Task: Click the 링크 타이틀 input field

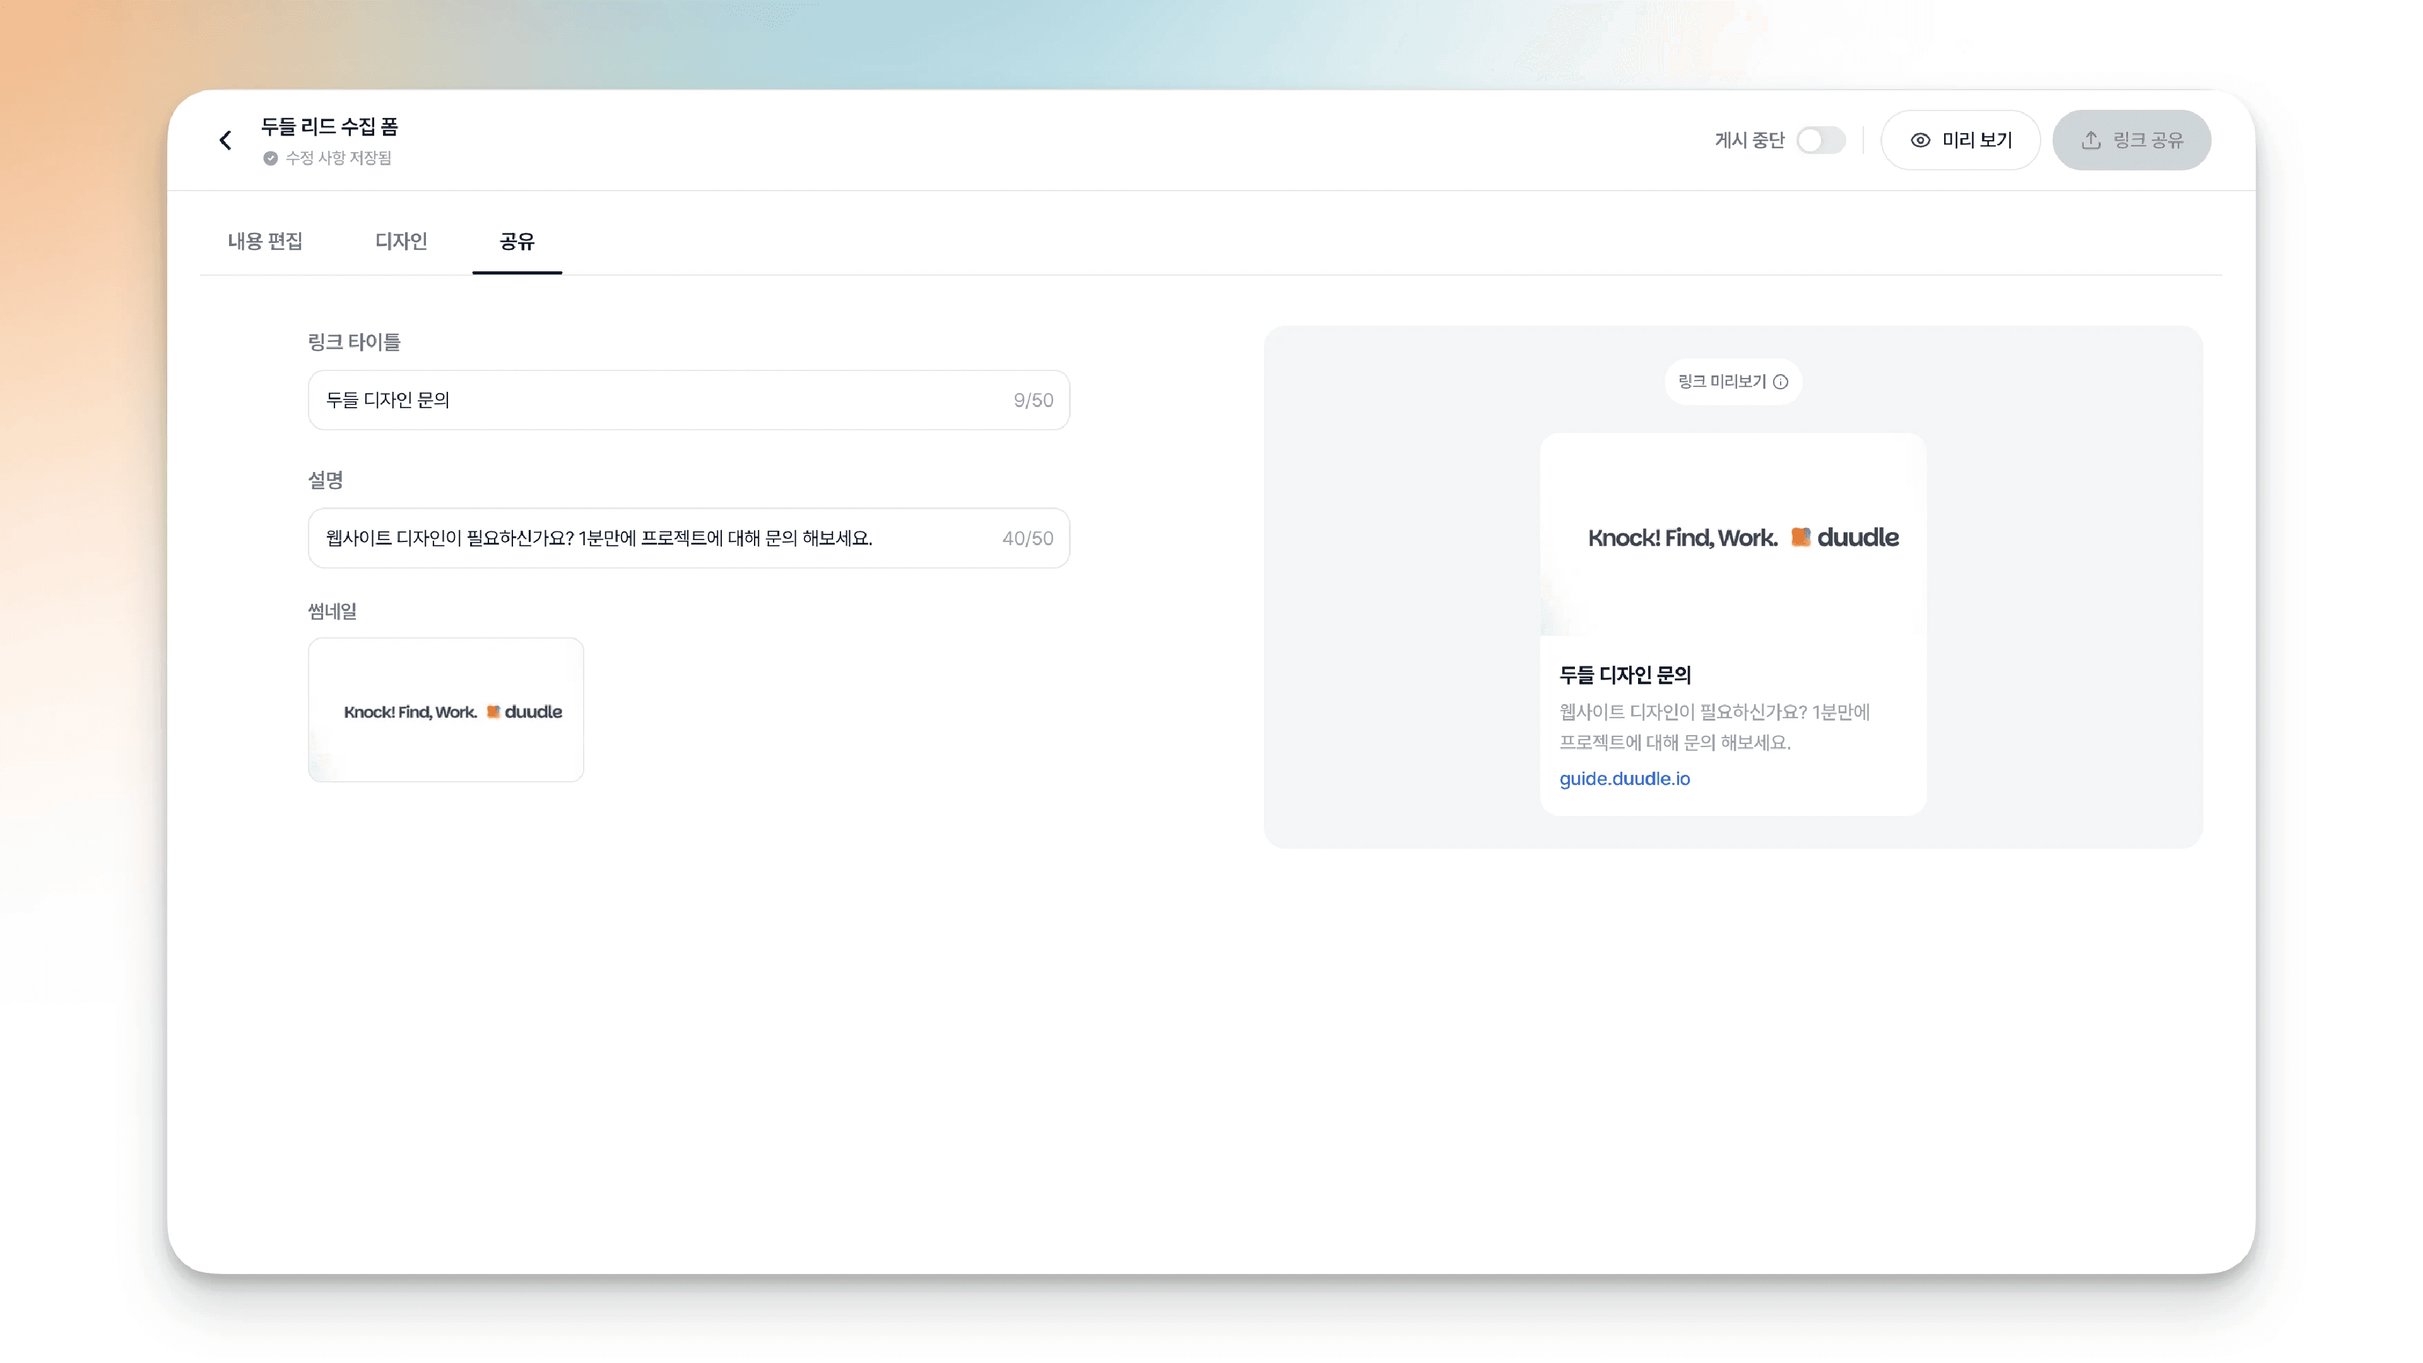Action: pyautogui.click(x=688, y=400)
